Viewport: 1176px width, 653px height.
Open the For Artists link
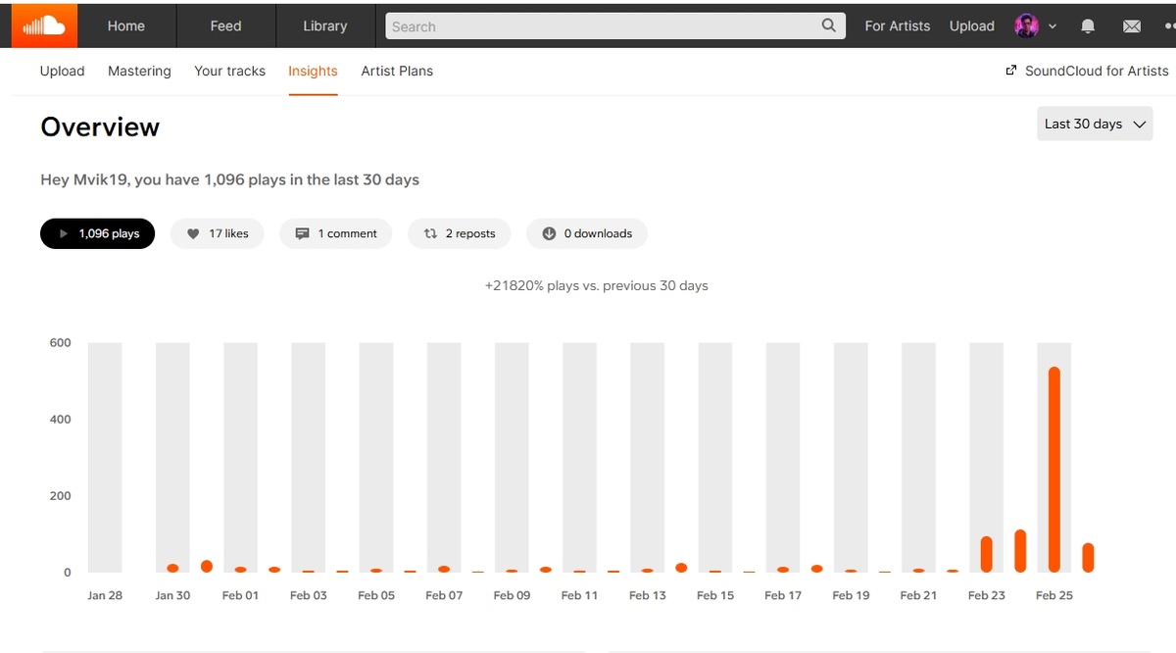click(898, 26)
